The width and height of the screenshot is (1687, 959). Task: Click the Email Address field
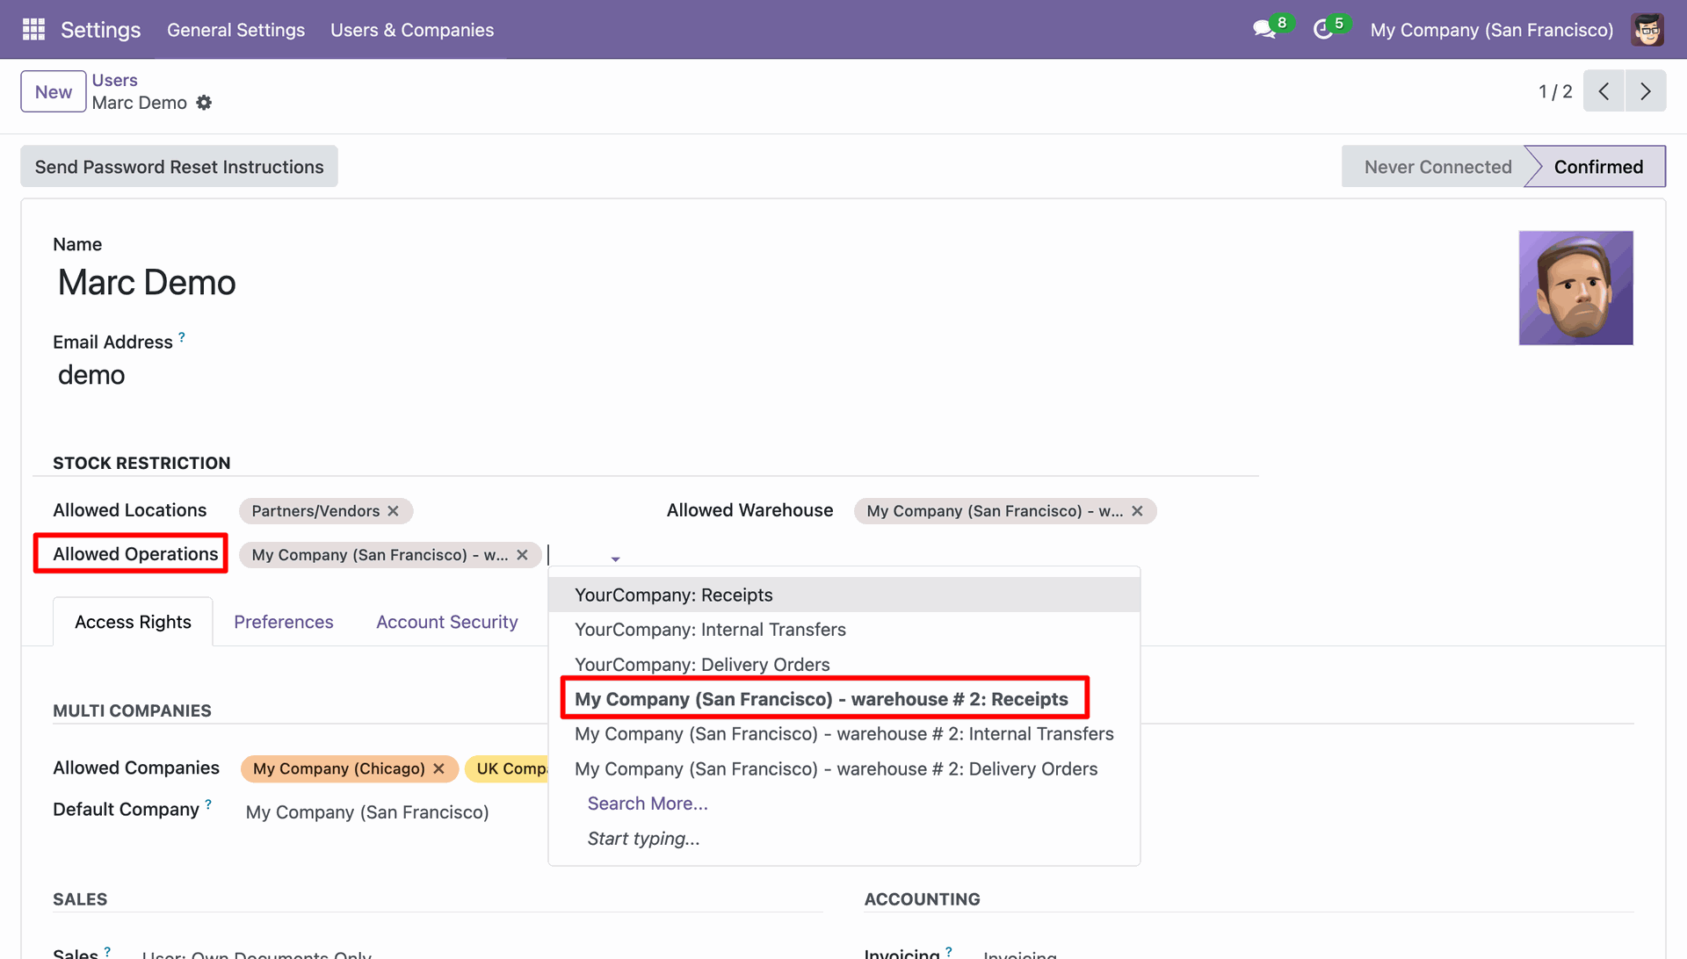click(x=91, y=375)
